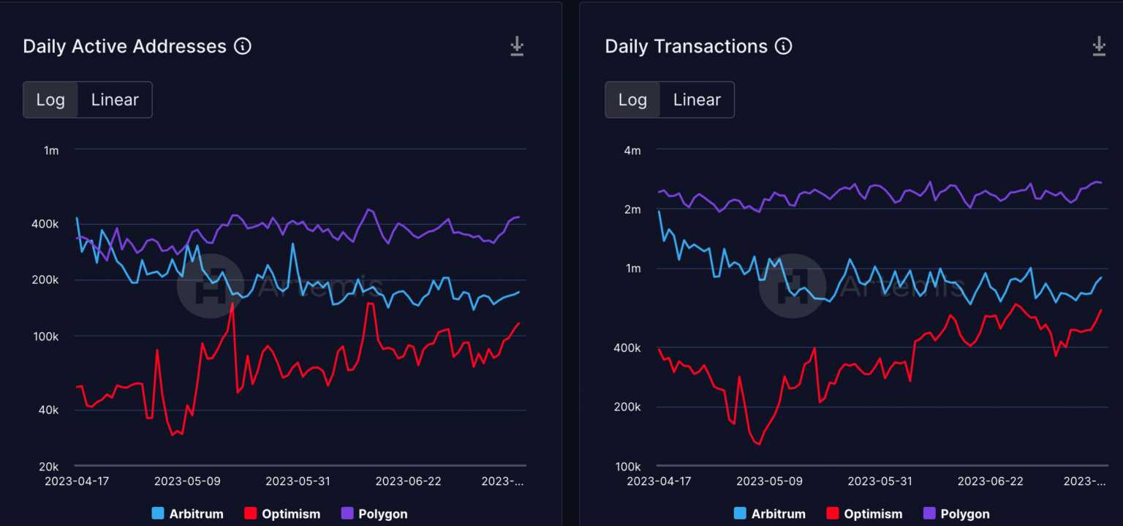Click Artemis watermark logo in addresses chart
The image size is (1123, 526).
coord(200,285)
